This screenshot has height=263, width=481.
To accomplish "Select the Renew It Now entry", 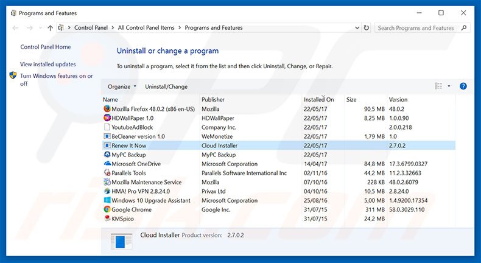I will click(x=278, y=146).
